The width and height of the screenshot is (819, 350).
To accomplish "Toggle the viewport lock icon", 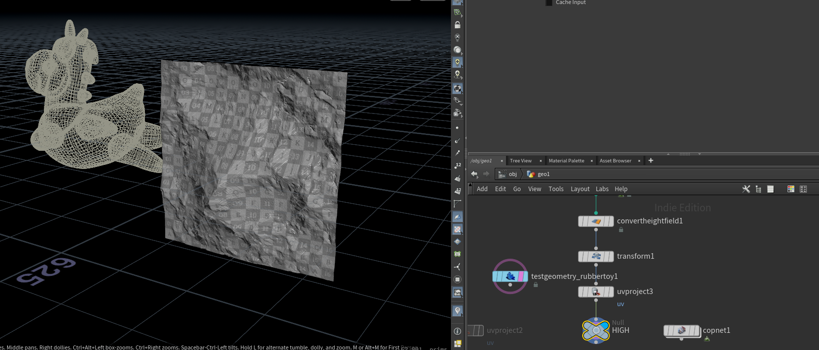I will [x=457, y=25].
